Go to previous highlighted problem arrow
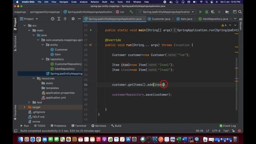The height and width of the screenshot is (144, 256). click(x=230, y=25)
